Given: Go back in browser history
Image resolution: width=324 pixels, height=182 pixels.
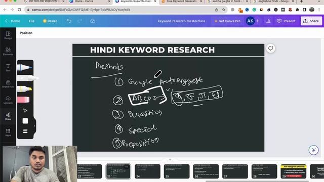Looking at the screenshot, I should [5, 10].
